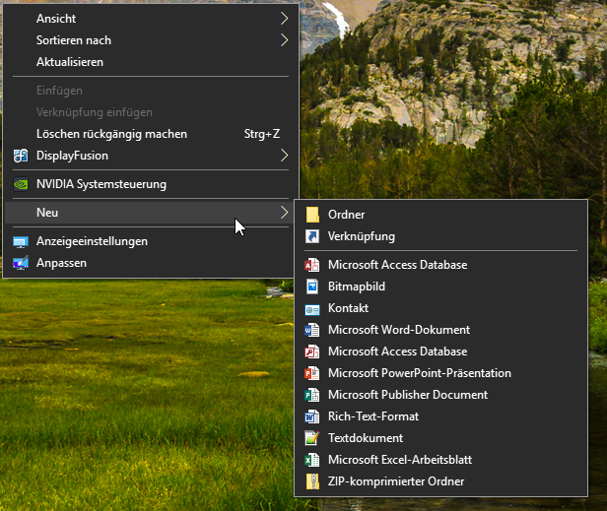Click the Bitmapbild image icon

[x=312, y=287]
